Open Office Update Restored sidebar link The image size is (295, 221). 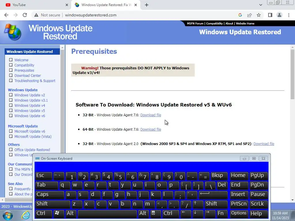click(32, 150)
